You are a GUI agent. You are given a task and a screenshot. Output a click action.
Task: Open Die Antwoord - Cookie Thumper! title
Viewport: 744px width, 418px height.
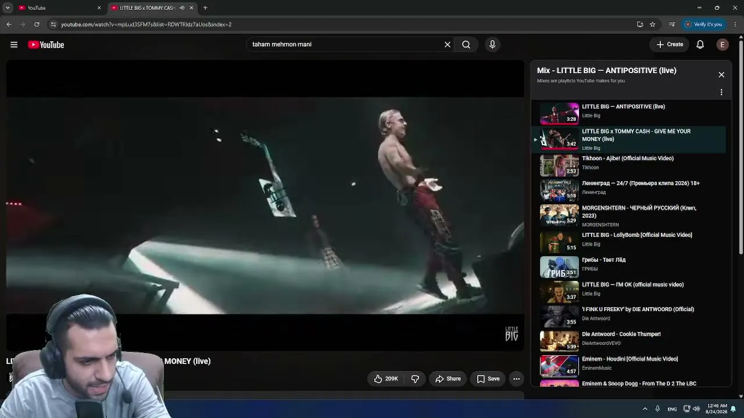tap(621, 334)
